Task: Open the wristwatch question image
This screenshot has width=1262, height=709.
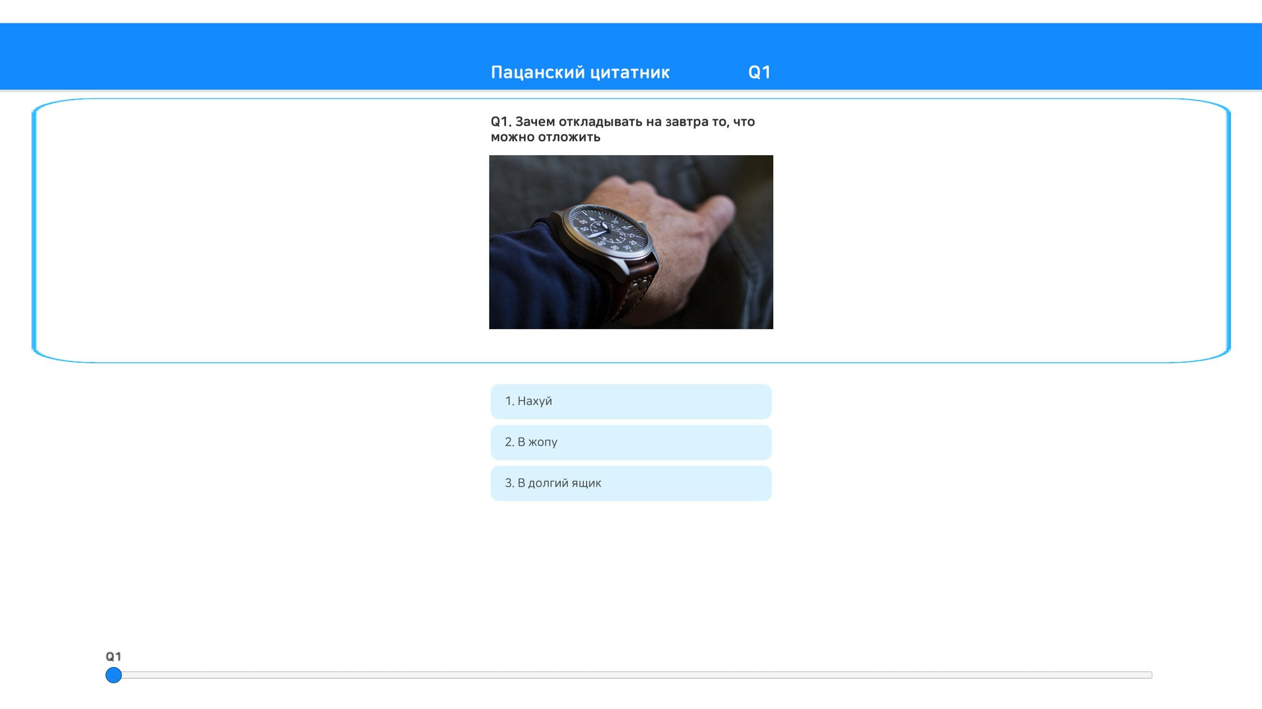Action: coord(630,242)
